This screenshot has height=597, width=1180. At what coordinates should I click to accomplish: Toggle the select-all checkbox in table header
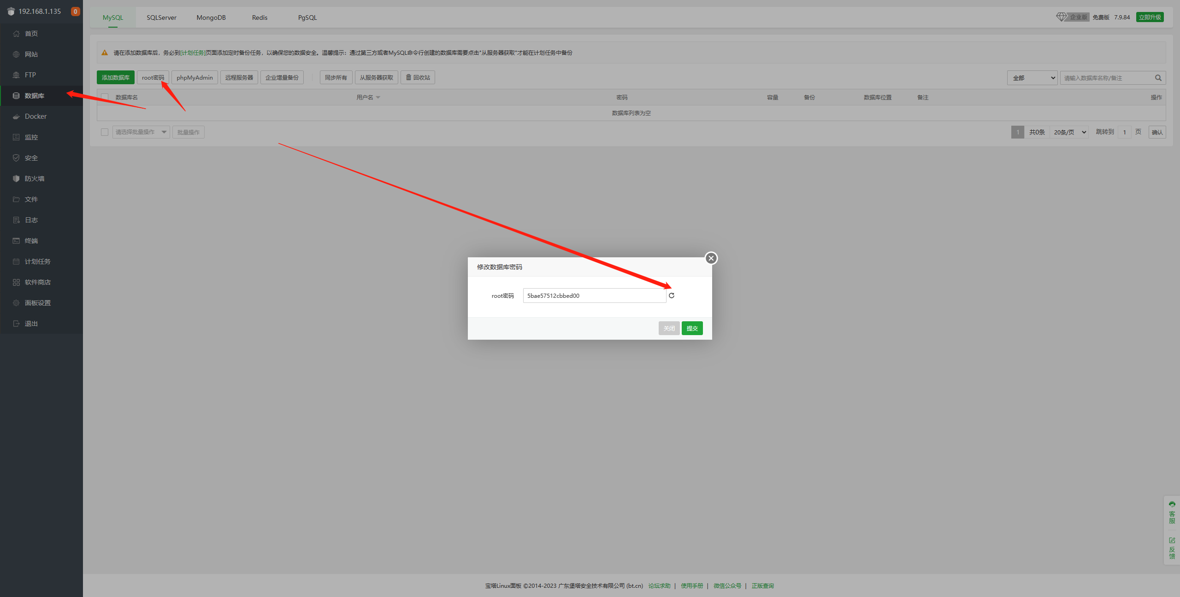105,97
